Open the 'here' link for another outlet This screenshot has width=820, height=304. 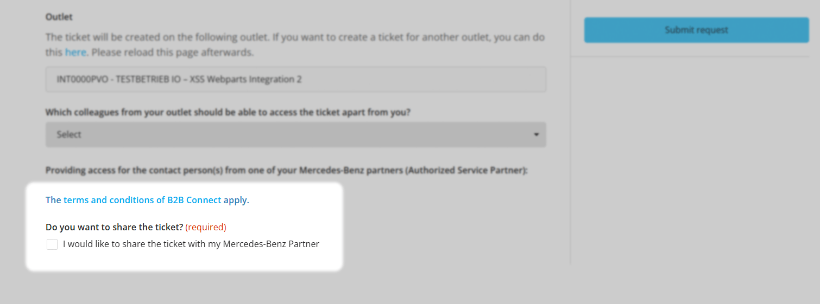(75, 53)
